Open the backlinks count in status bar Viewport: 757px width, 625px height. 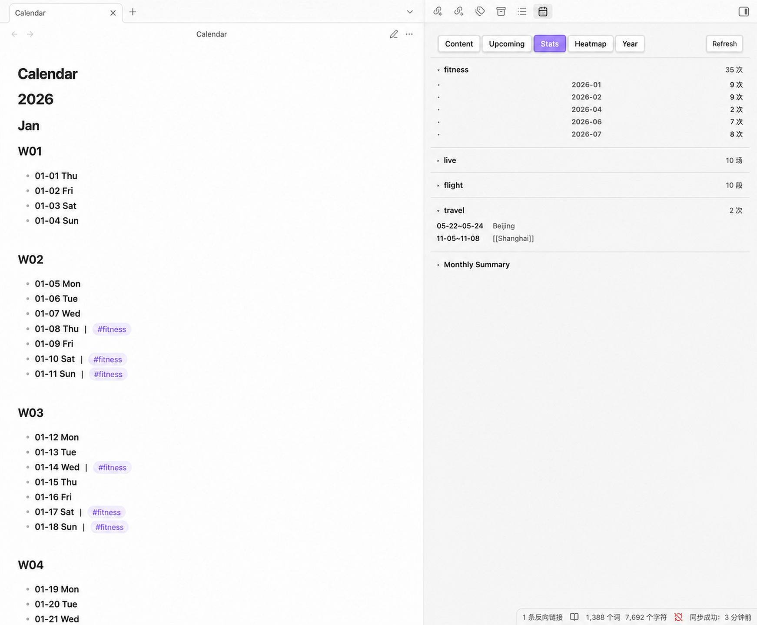tap(542, 617)
